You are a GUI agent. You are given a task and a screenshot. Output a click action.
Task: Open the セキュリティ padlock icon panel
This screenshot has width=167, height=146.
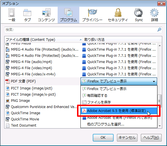pyautogui.click(x=118, y=15)
